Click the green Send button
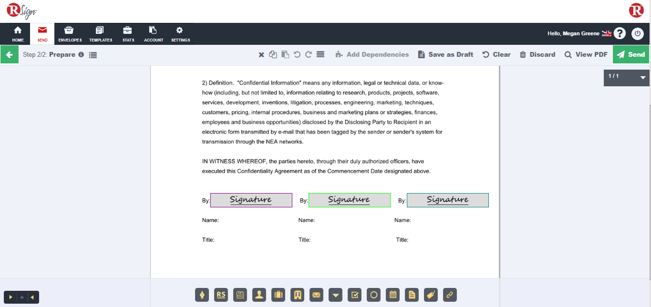The image size is (651, 307). pyautogui.click(x=631, y=54)
